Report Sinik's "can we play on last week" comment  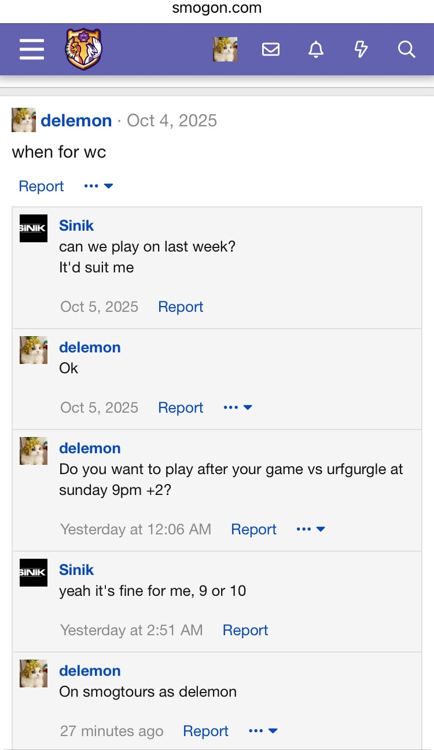pos(181,307)
